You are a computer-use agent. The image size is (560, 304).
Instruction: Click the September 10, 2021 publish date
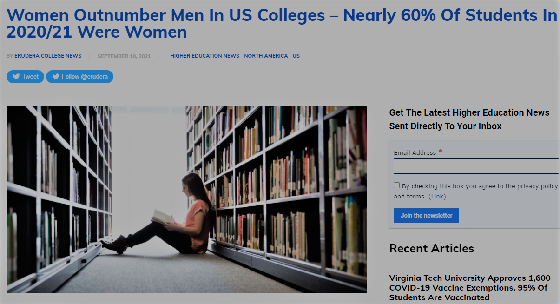[124, 56]
